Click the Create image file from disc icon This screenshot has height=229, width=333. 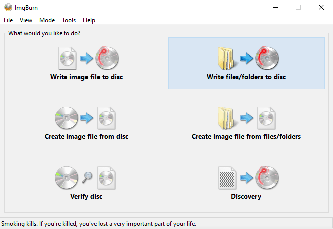(x=85, y=118)
